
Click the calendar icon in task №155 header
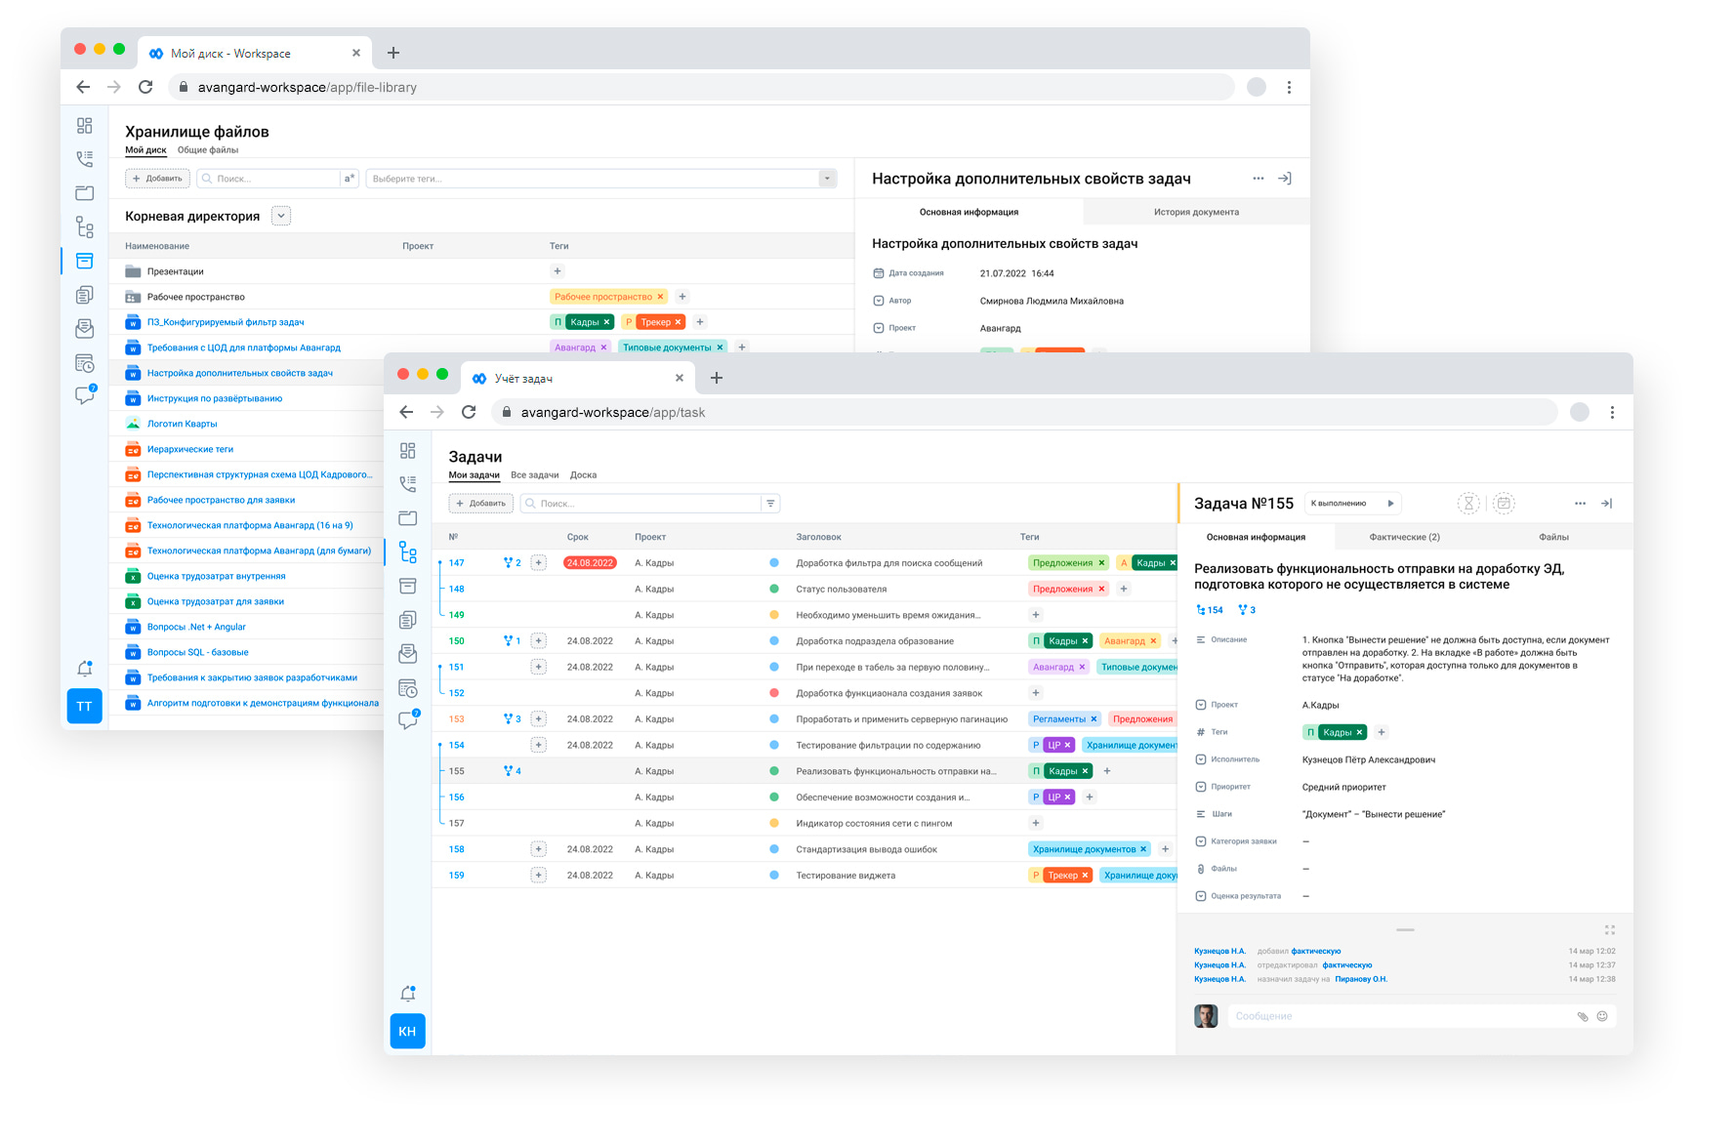1504,504
